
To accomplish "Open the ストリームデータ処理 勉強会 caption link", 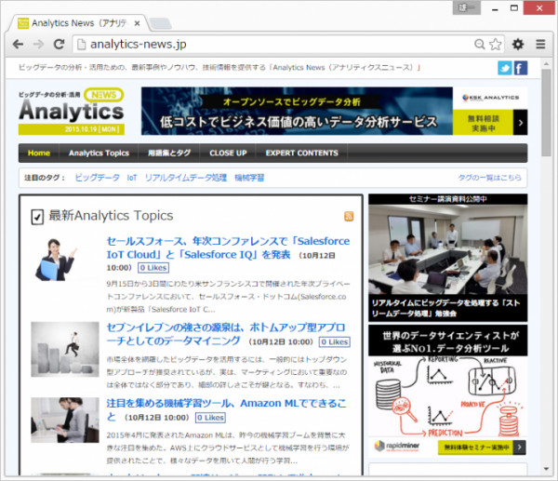I will [x=447, y=308].
